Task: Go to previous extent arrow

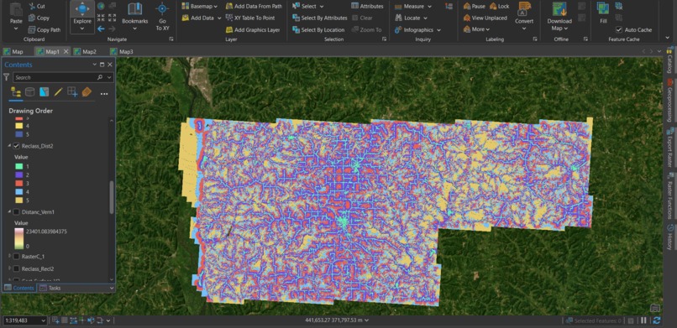Action: tap(101, 29)
